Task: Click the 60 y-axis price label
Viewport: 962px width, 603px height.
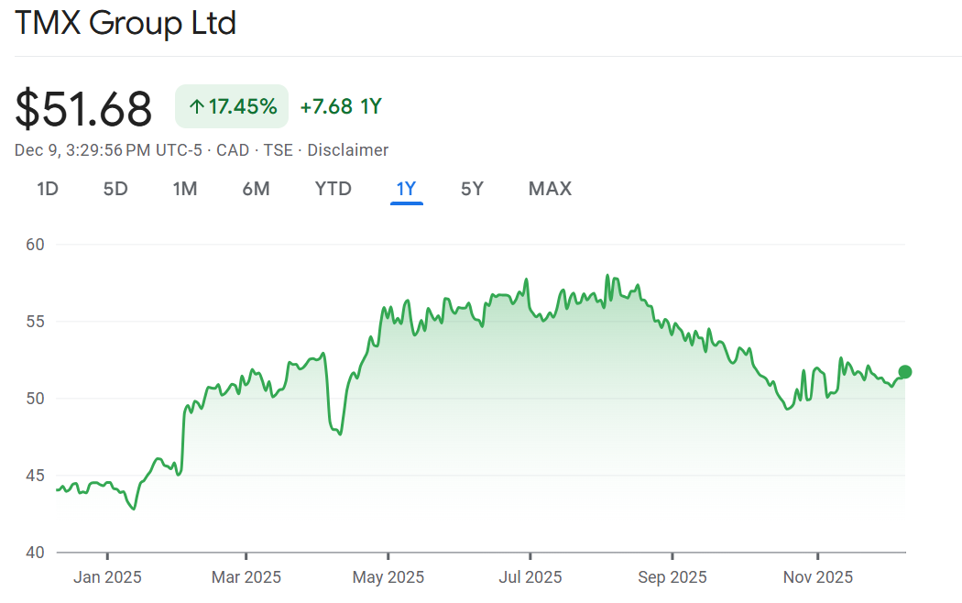Action: point(36,245)
